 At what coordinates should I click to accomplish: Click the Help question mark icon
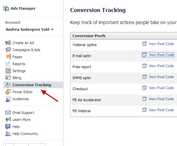(8, 127)
